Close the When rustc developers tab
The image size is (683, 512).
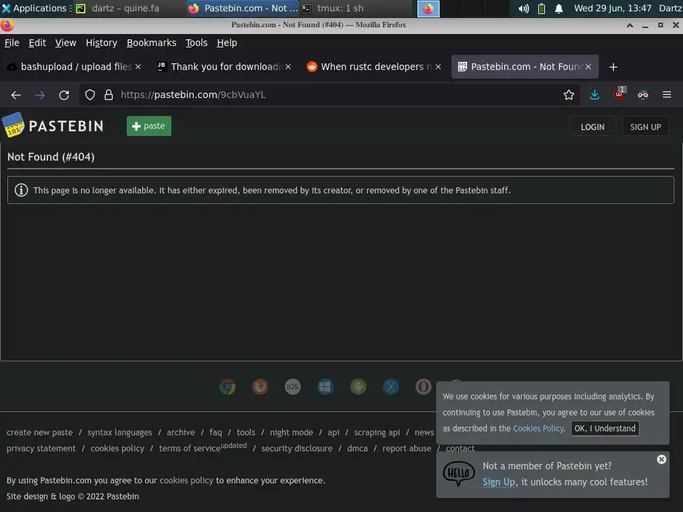[x=438, y=67]
